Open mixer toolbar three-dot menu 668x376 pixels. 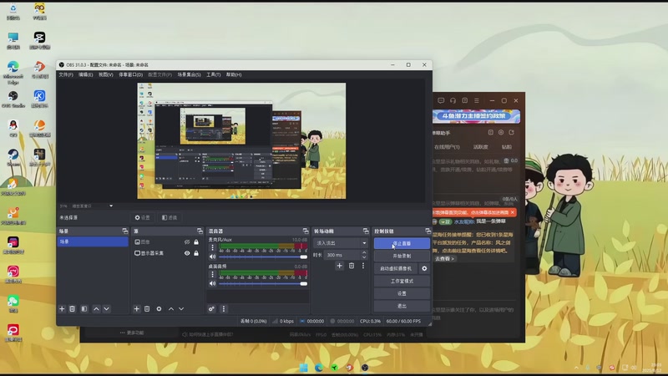coord(223,308)
